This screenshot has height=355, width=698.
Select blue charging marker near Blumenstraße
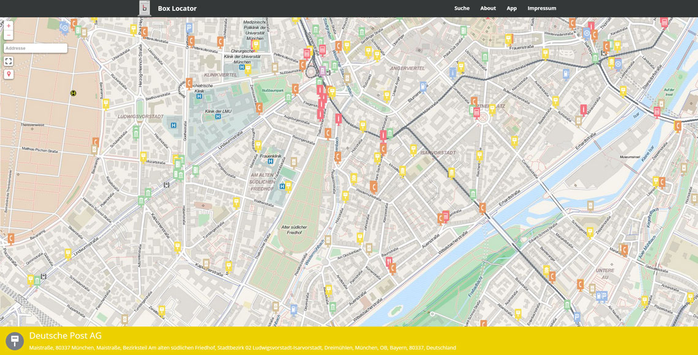tap(422, 87)
